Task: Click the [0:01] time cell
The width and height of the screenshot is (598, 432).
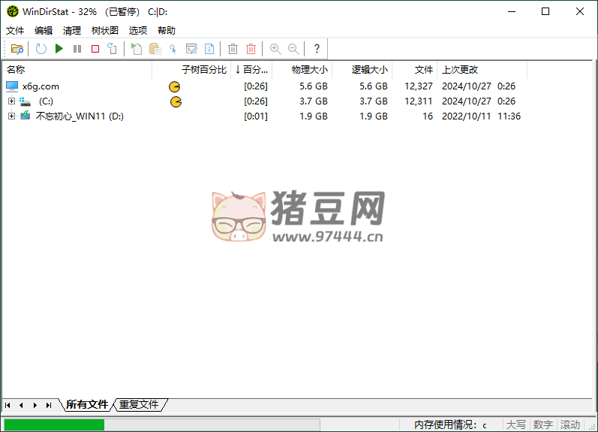Action: pyautogui.click(x=256, y=116)
